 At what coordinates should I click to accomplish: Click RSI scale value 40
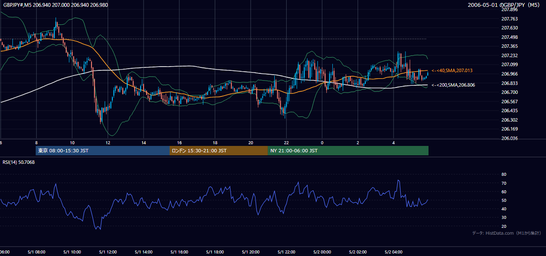(504, 209)
